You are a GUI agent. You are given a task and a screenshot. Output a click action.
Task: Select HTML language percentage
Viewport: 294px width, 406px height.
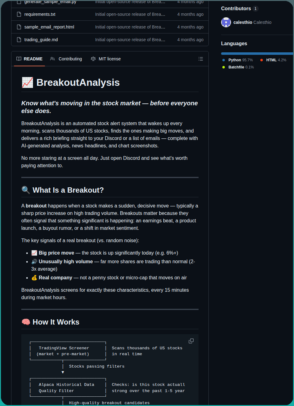(276, 60)
